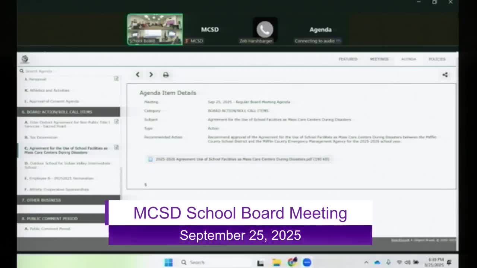Screen dimensions: 477x268
Task: Print the agenda item details
Action: tap(166, 75)
